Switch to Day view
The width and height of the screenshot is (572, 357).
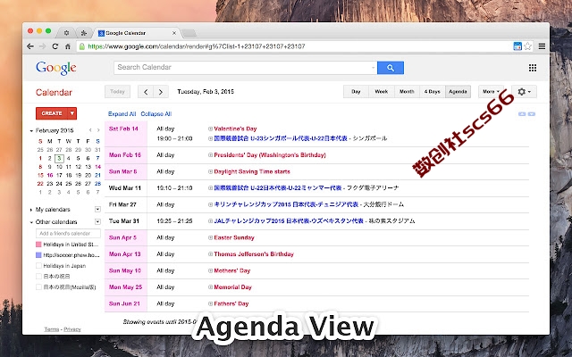pos(356,92)
